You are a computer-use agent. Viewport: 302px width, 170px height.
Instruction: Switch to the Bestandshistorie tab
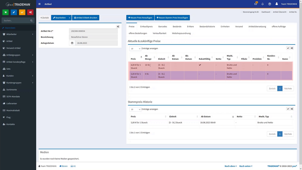207,26
